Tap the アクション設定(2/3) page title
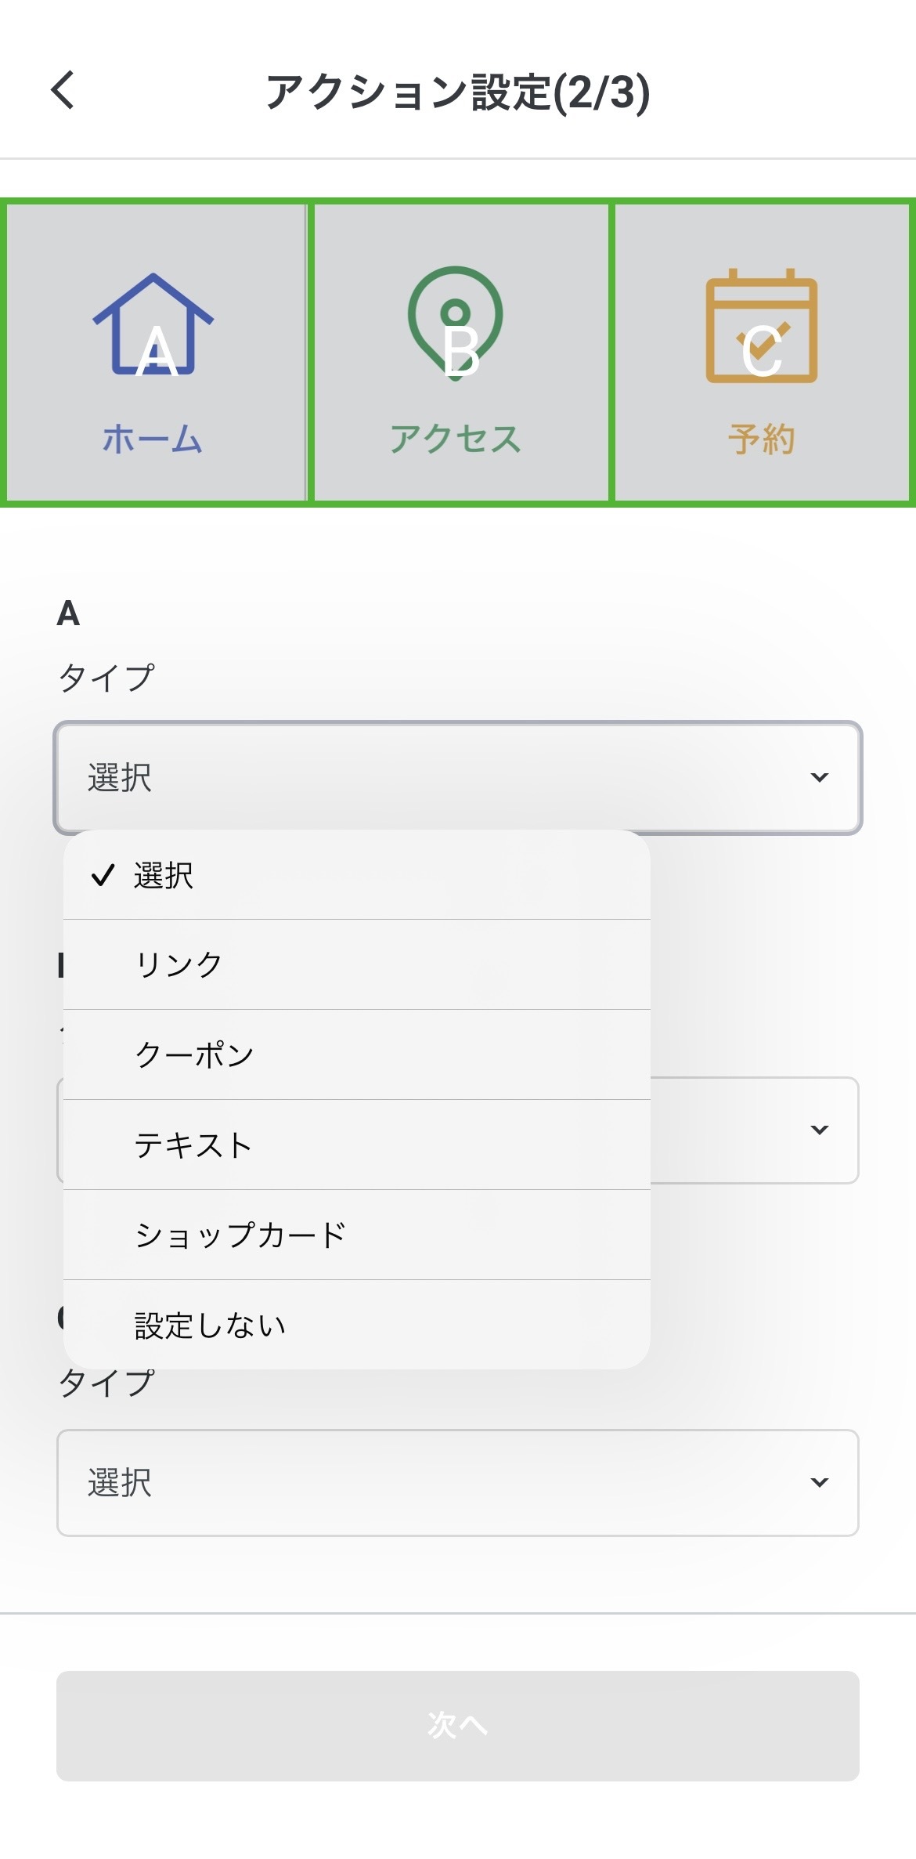Viewport: 916px width, 1859px height. point(458,92)
